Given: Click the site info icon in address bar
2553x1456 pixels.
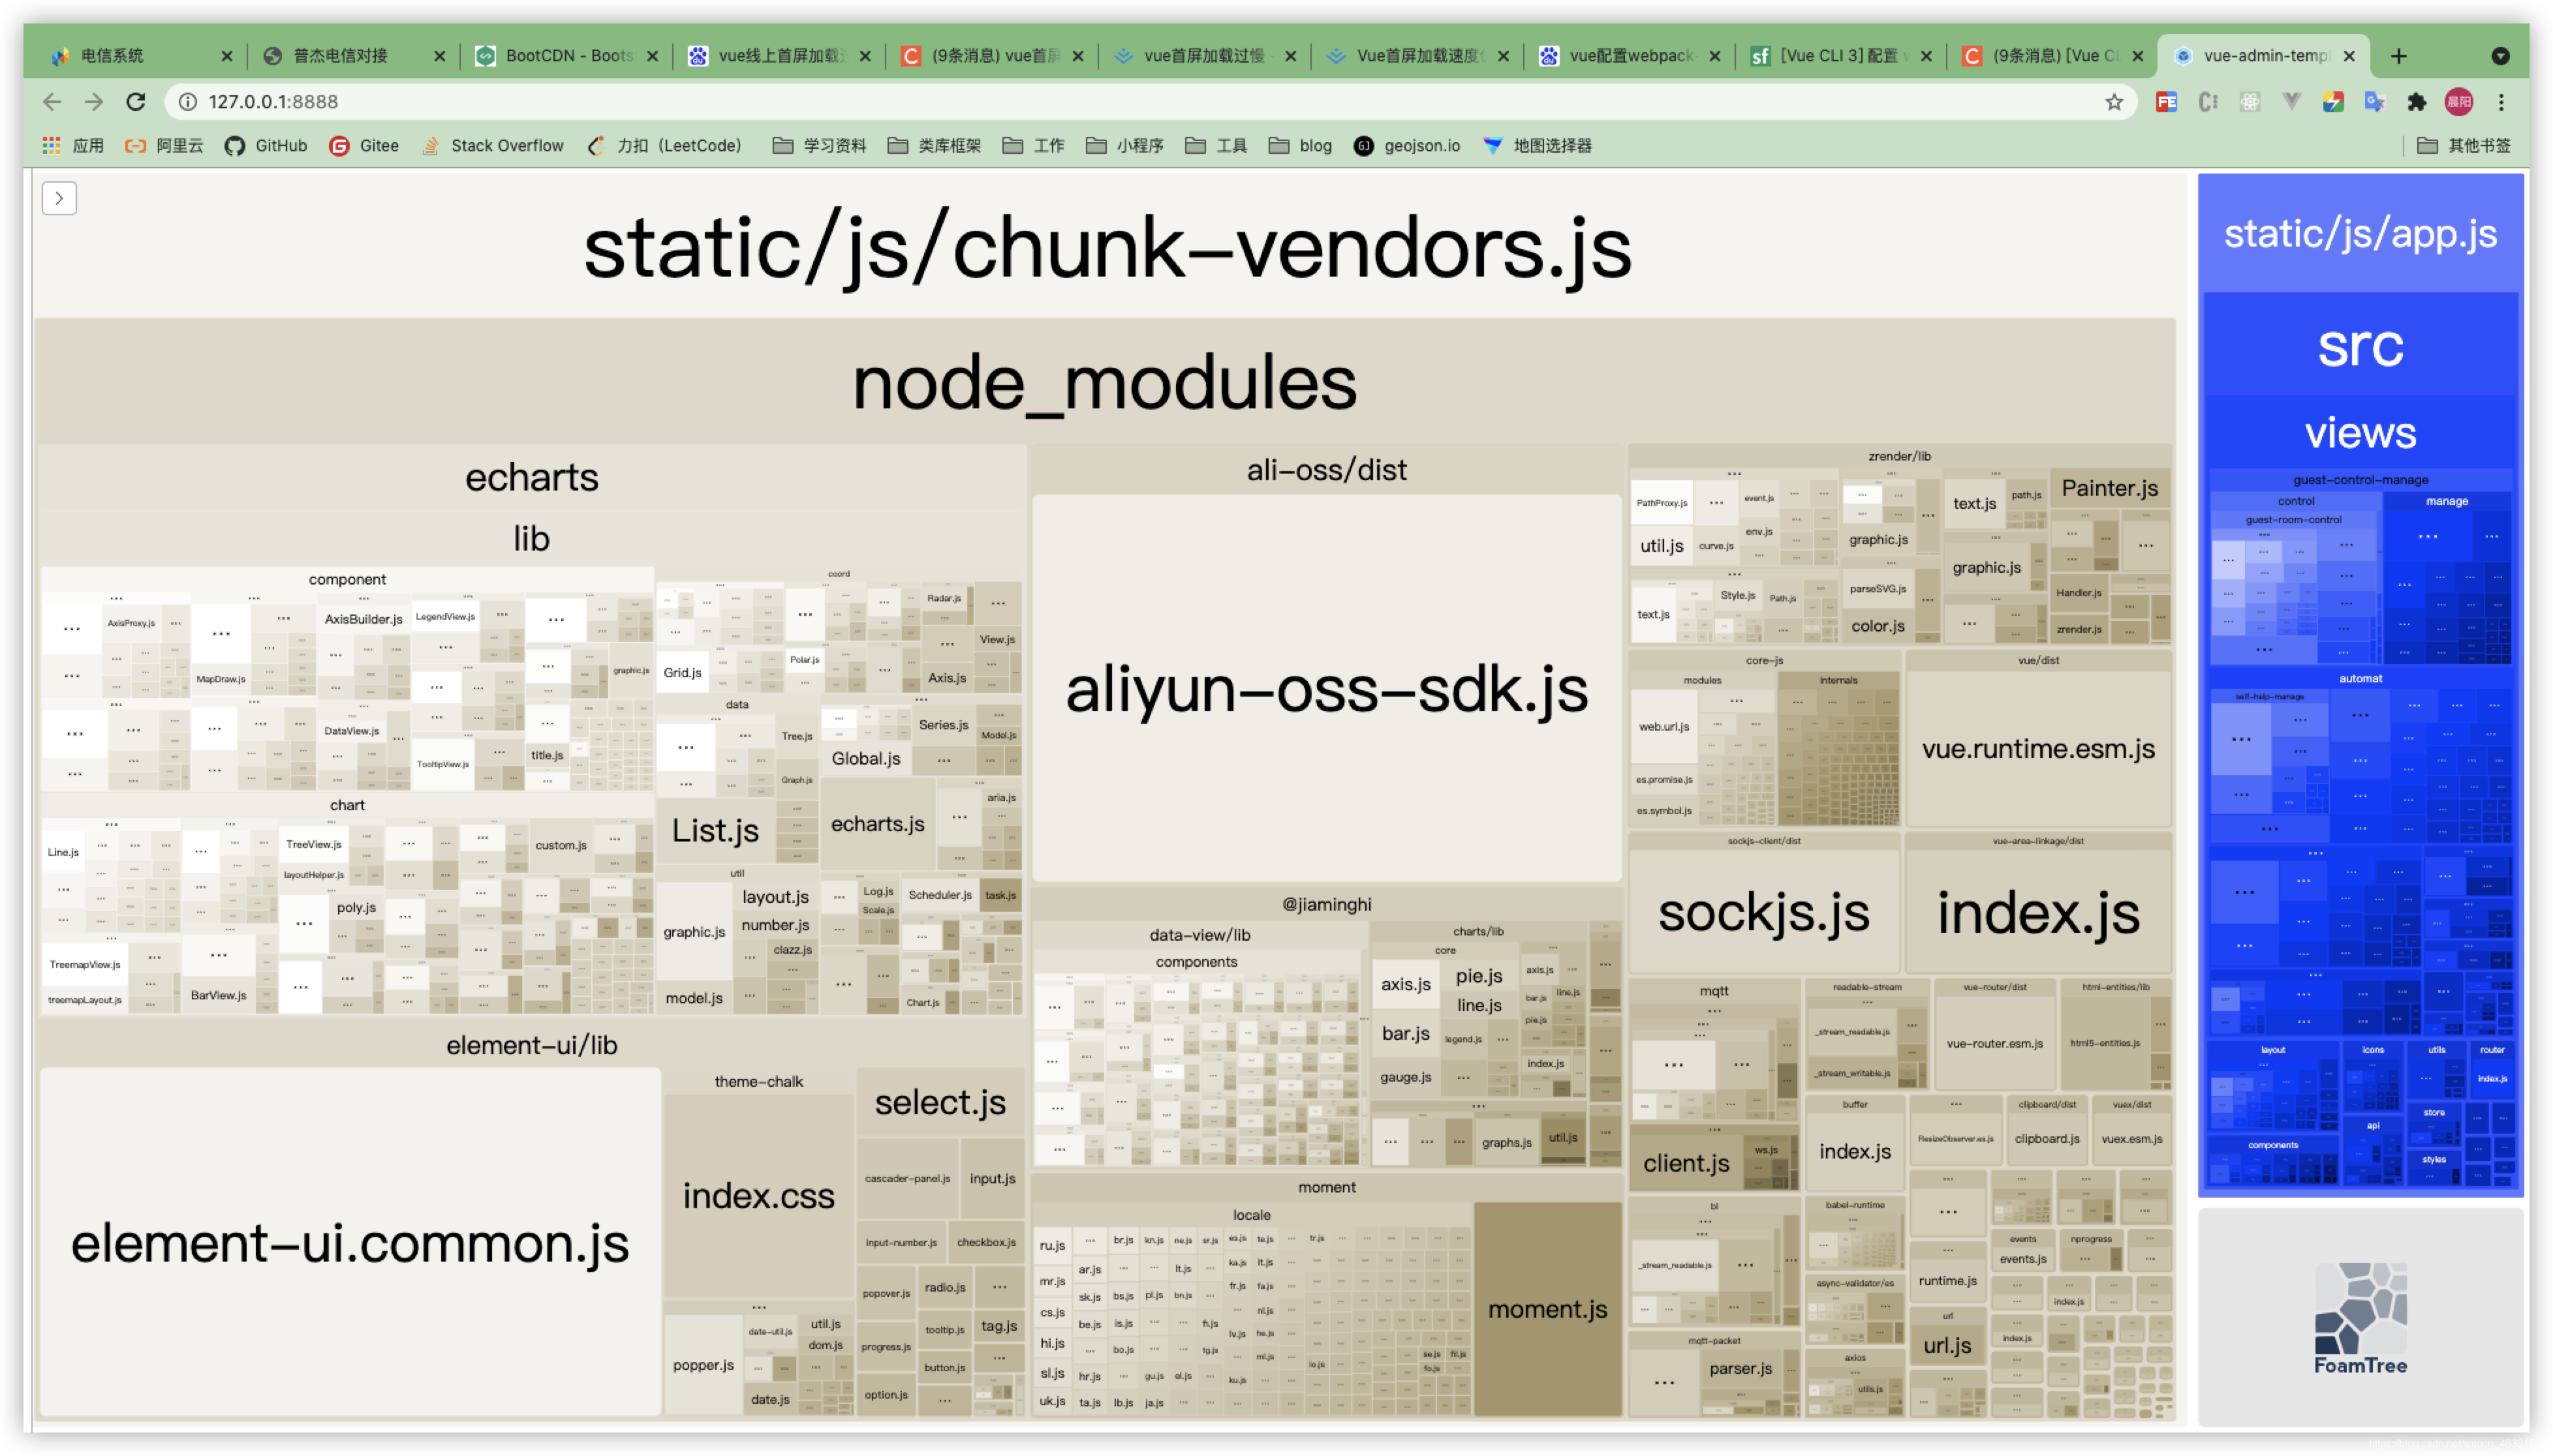Looking at the screenshot, I should pos(187,102).
